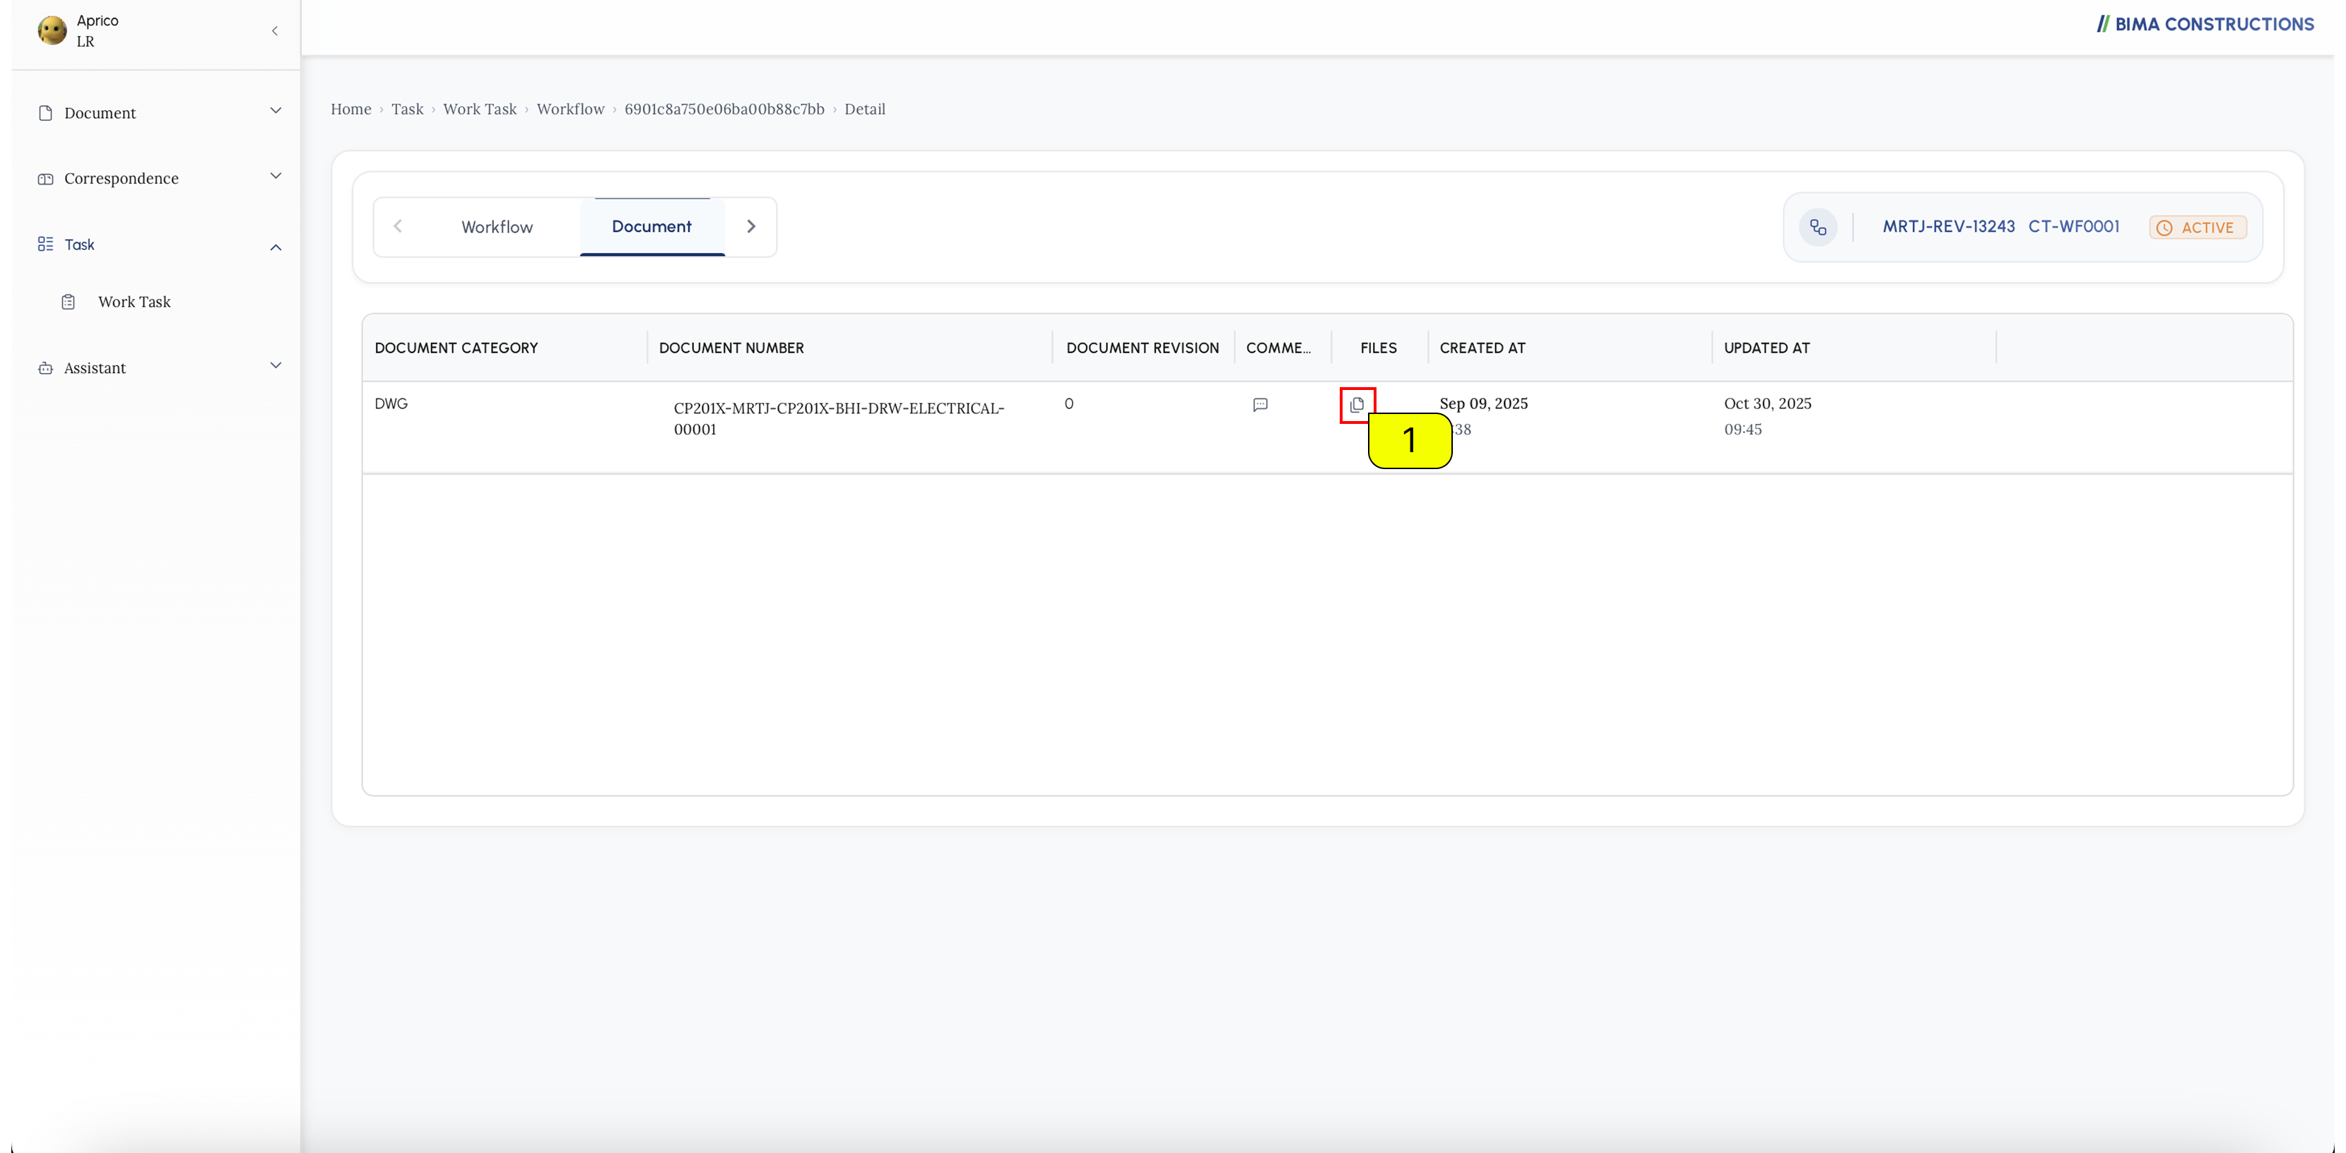
Task: Click the Files column header
Action: click(1379, 348)
